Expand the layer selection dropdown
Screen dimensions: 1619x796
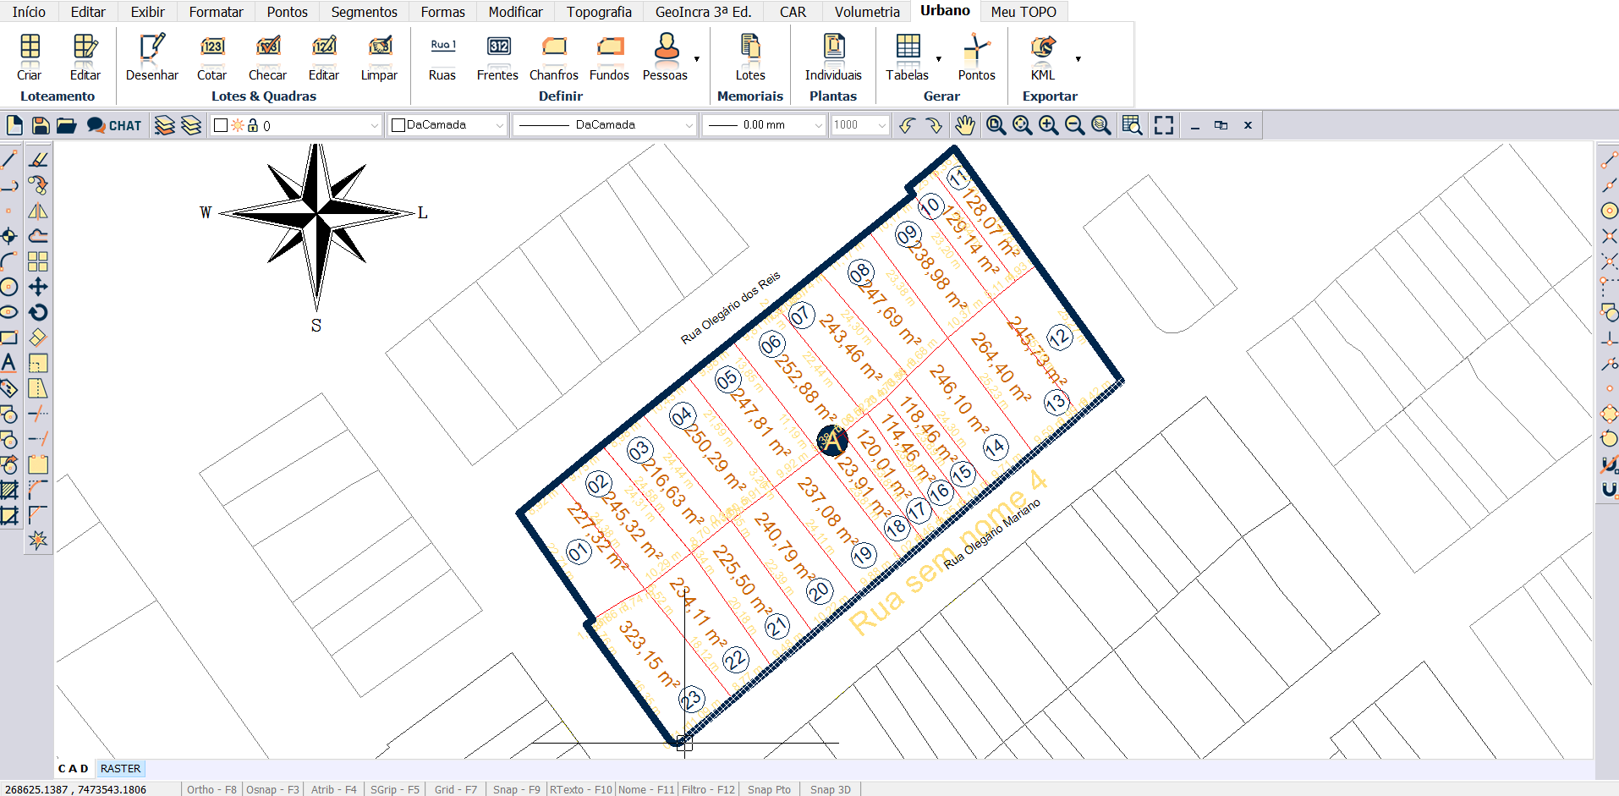pyautogui.click(x=374, y=125)
